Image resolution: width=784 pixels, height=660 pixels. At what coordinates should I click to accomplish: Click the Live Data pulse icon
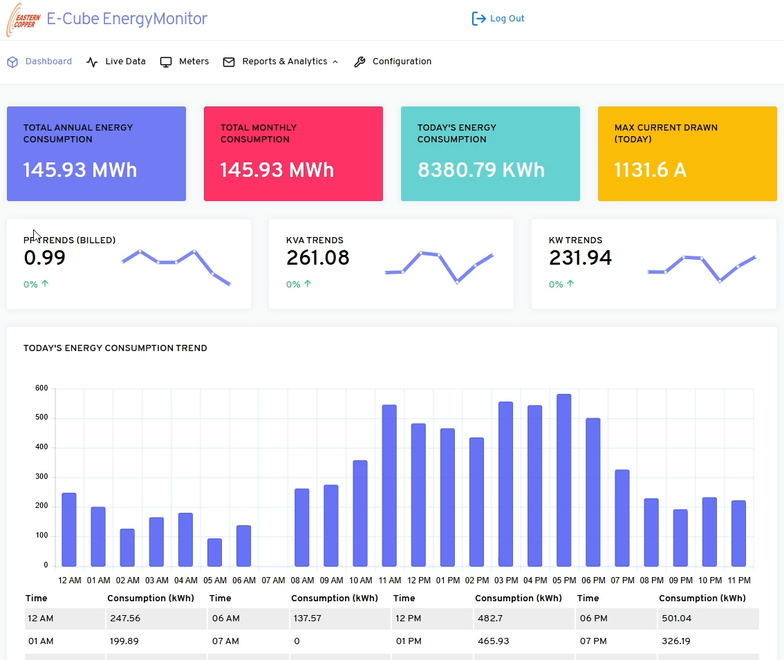(92, 62)
